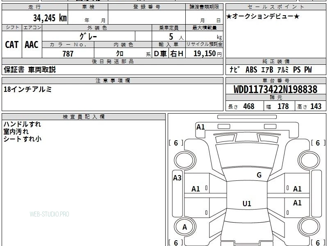Click the U1 mark on roof

[x=247, y=203]
